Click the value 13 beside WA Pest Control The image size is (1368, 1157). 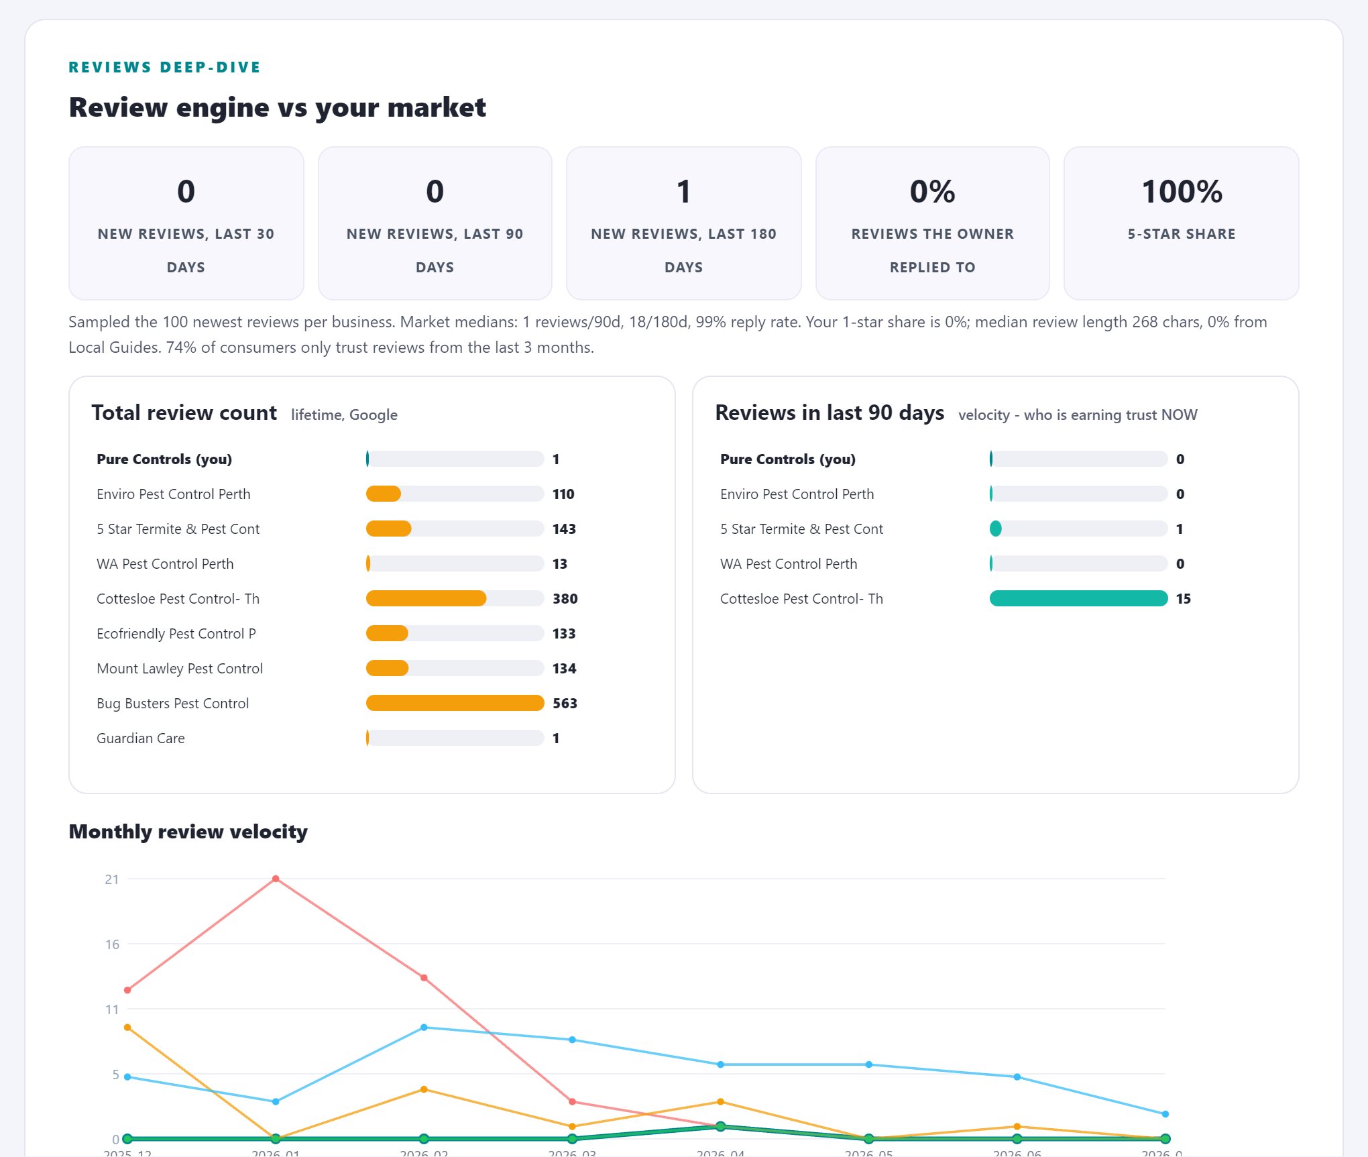[560, 564]
